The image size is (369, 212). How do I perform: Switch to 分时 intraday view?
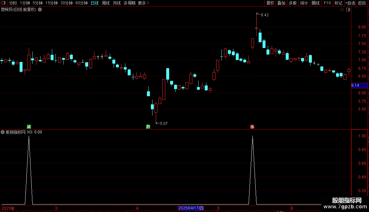pos(13,3)
